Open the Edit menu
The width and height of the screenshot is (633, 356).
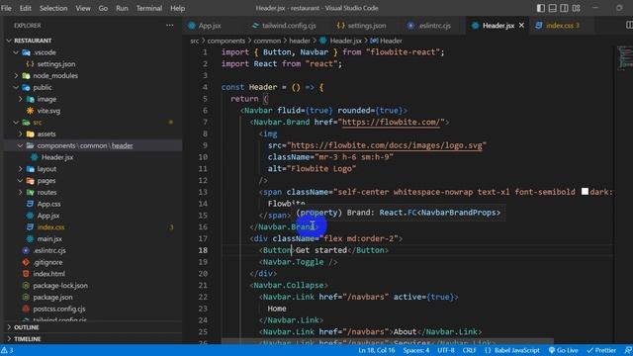[x=26, y=8]
